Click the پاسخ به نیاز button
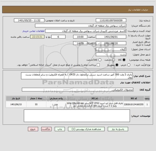 pos(118,129)
